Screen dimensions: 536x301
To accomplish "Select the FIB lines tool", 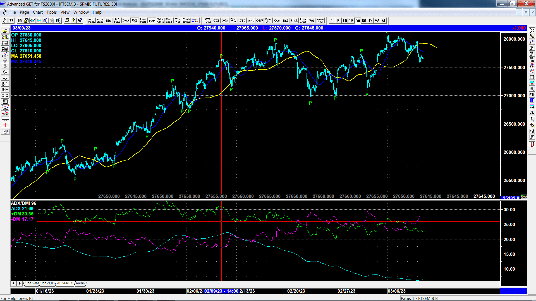I will click(5, 119).
